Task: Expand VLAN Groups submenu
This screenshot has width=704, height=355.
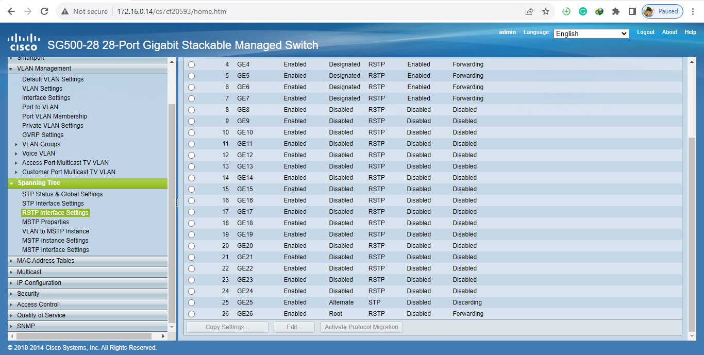Action: (16, 144)
